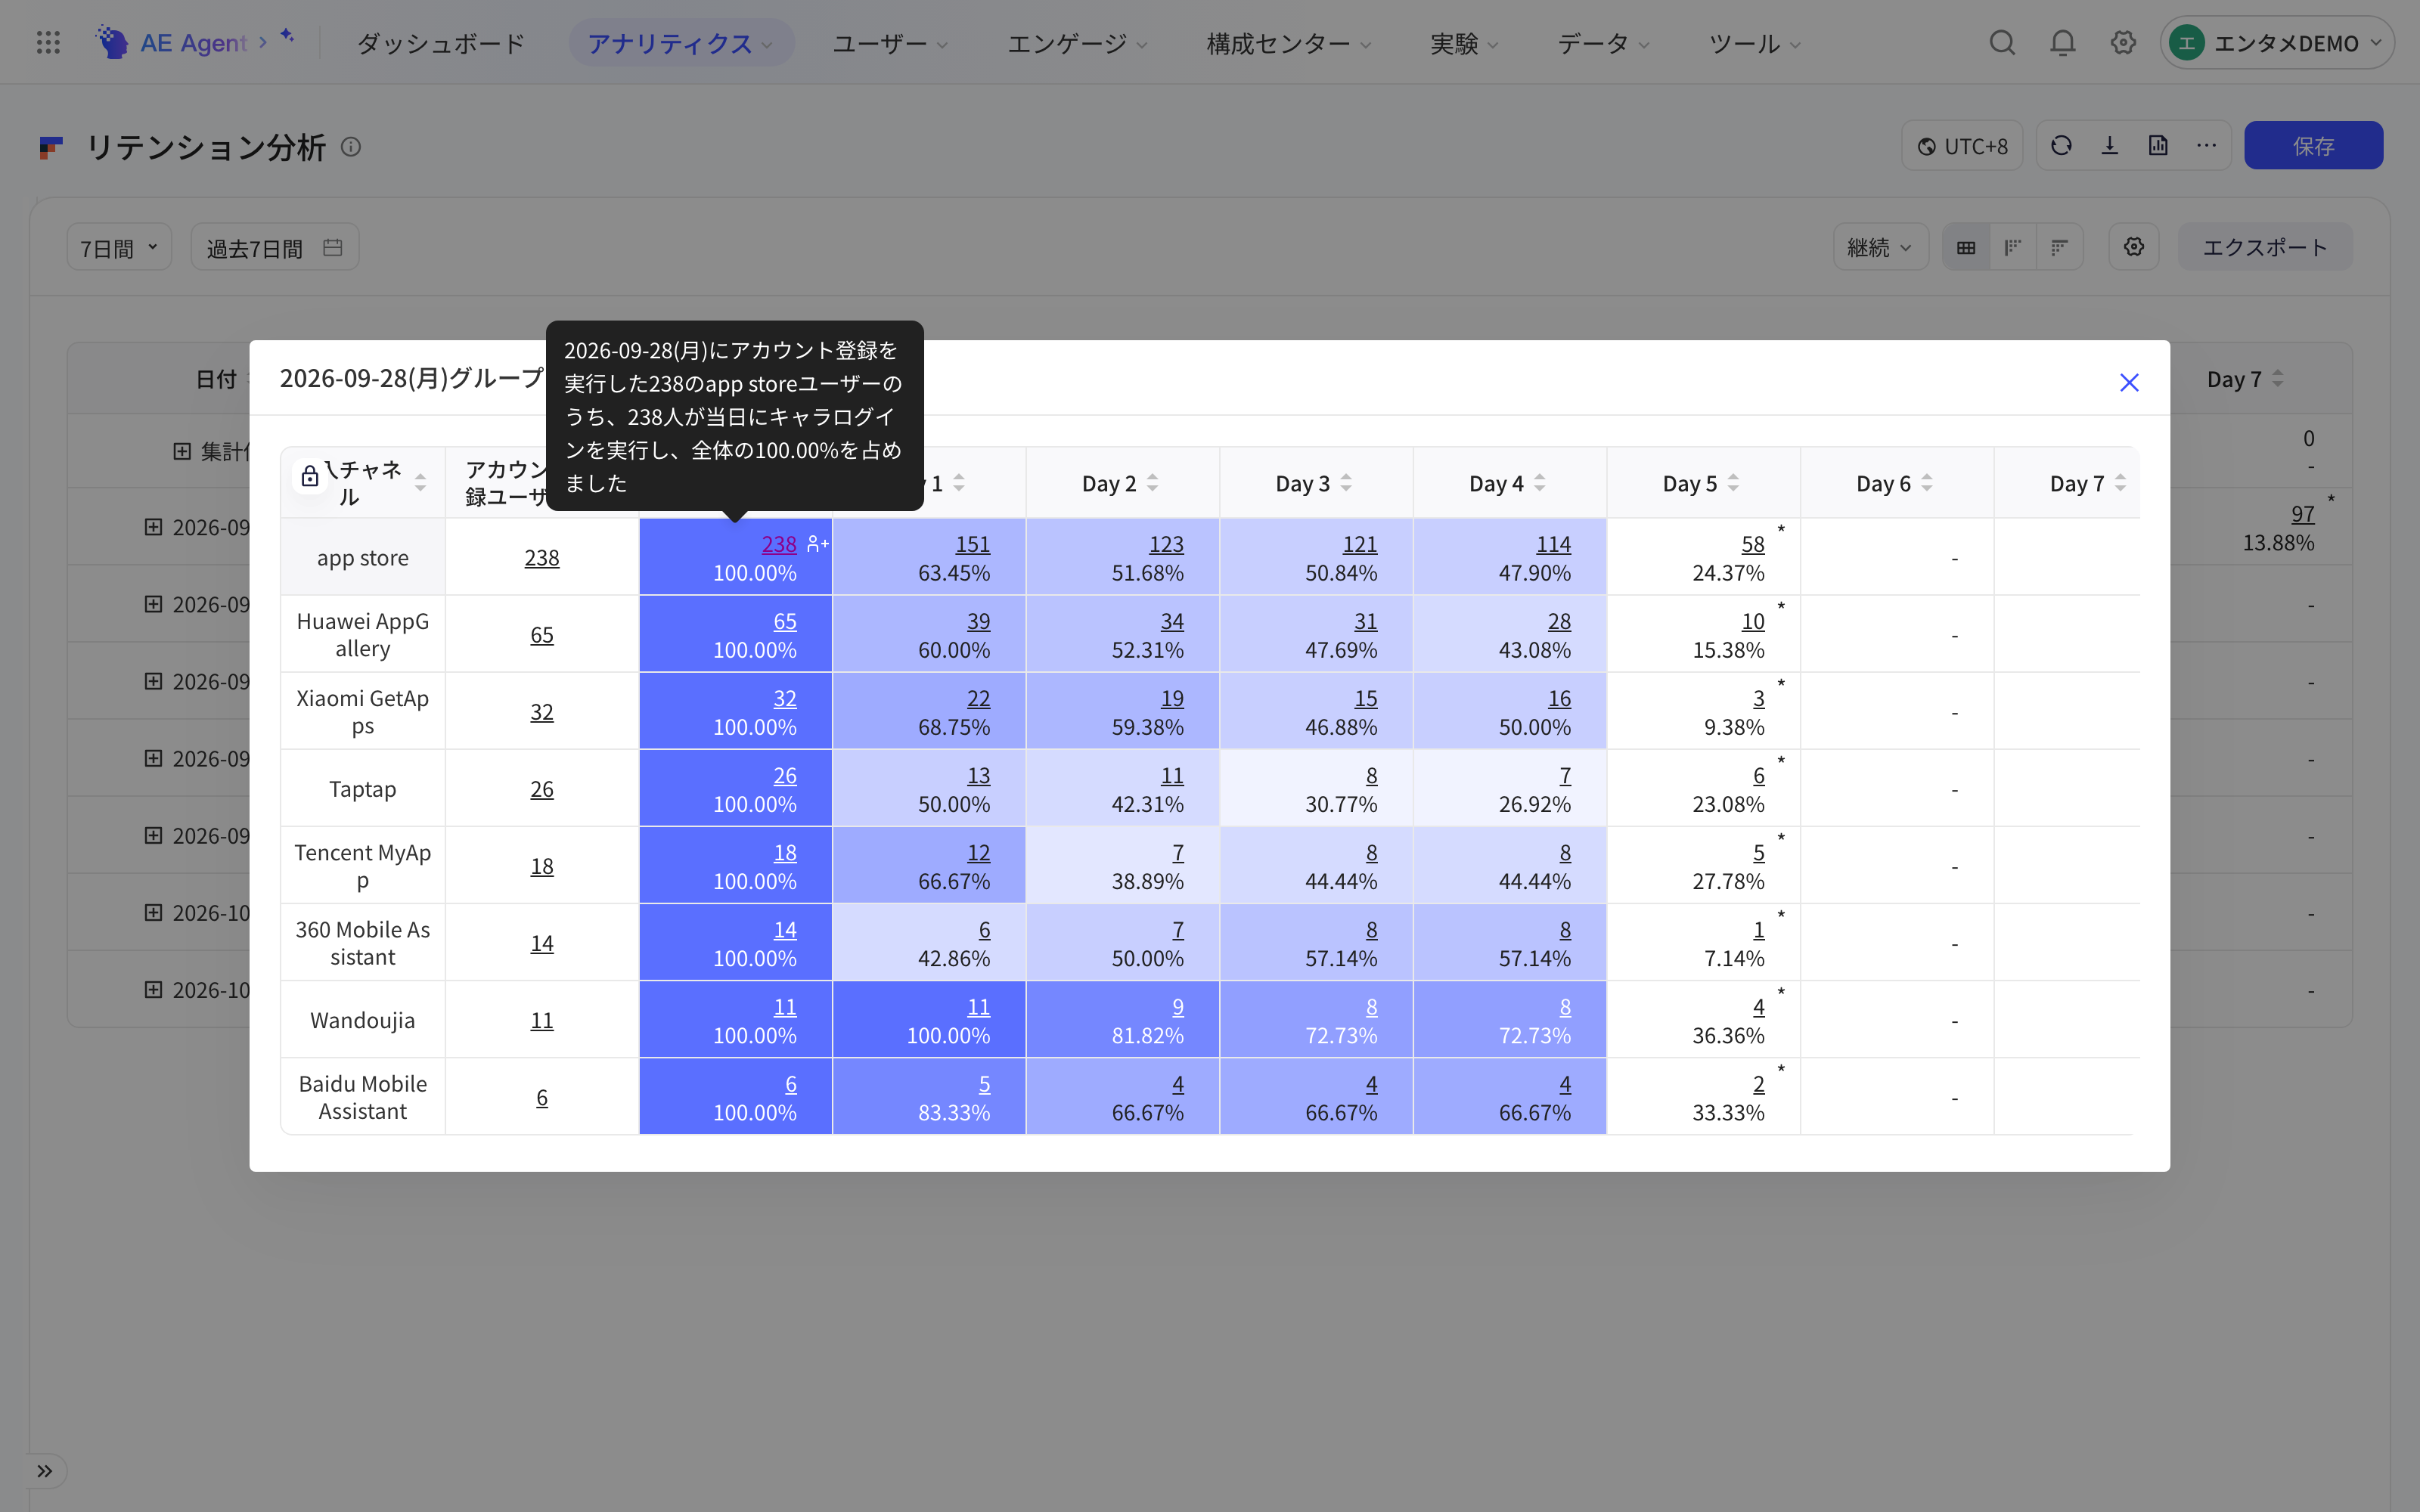Viewport: 2420px width, 1512px height.
Task: Click the report chart icon in toolbar
Action: tap(2158, 146)
